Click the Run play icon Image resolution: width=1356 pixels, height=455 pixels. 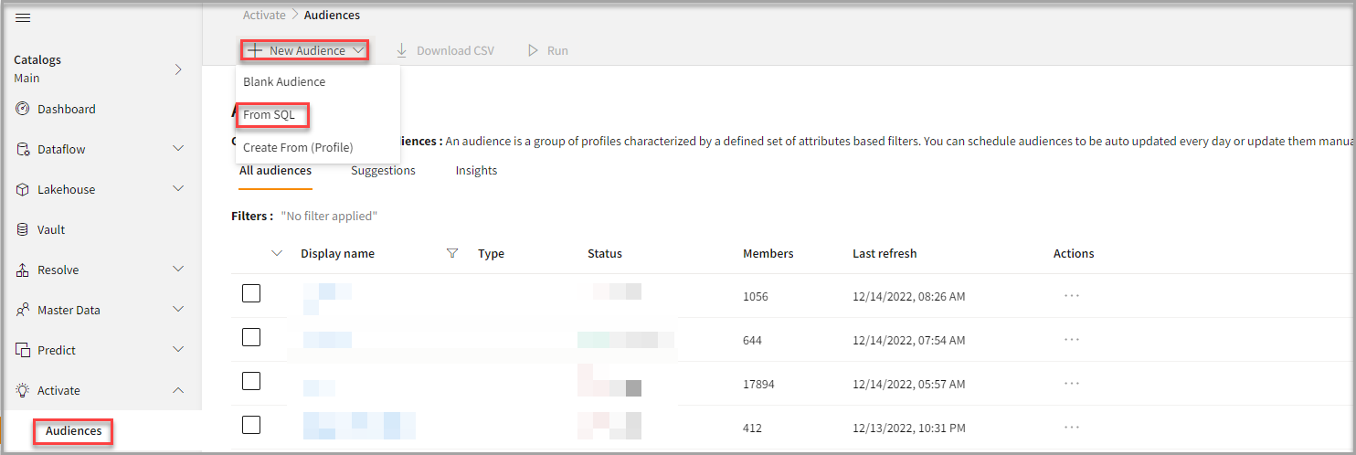click(x=533, y=50)
